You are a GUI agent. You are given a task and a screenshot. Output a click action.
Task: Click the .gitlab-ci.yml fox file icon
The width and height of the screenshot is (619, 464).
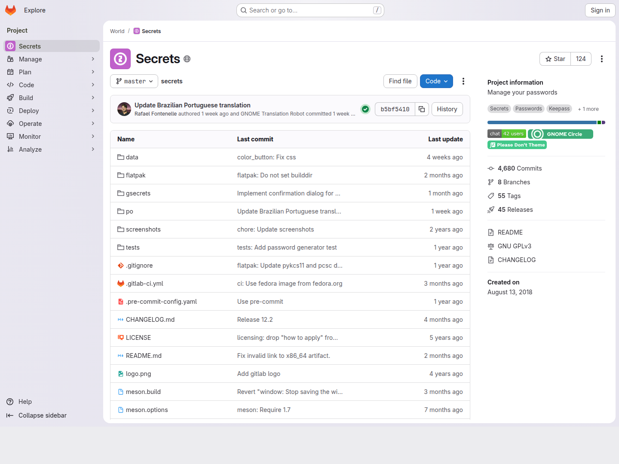121,284
